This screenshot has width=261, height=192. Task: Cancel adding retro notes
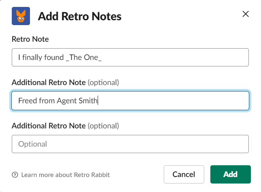[x=184, y=175]
